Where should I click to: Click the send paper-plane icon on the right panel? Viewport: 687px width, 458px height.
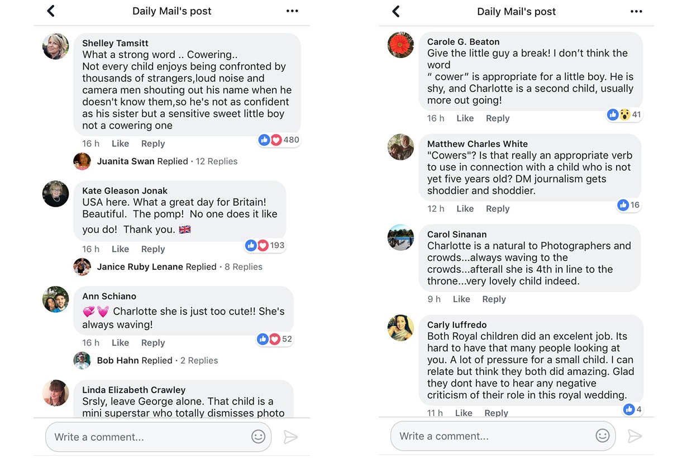click(636, 436)
